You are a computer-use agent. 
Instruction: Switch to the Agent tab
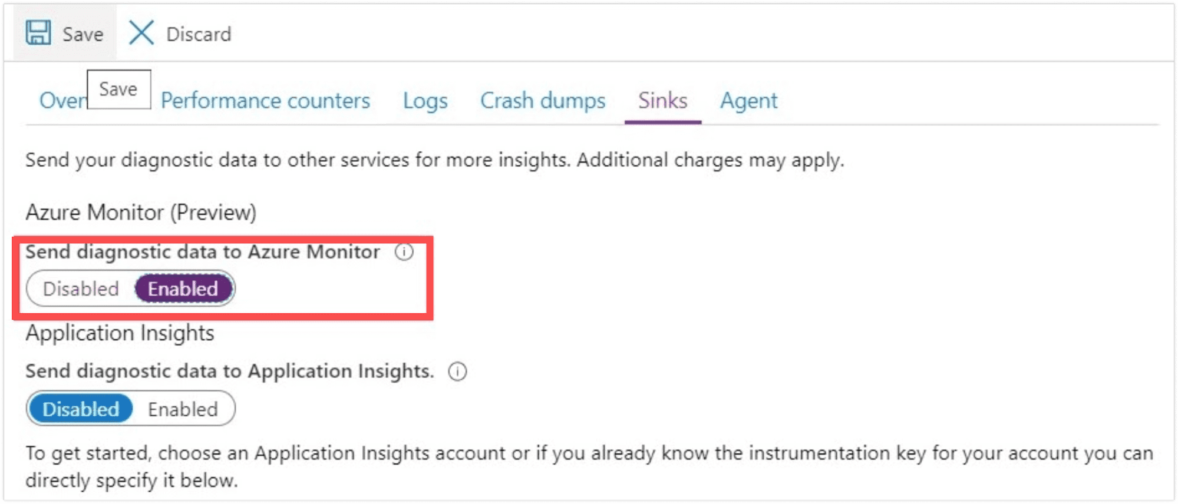748,101
